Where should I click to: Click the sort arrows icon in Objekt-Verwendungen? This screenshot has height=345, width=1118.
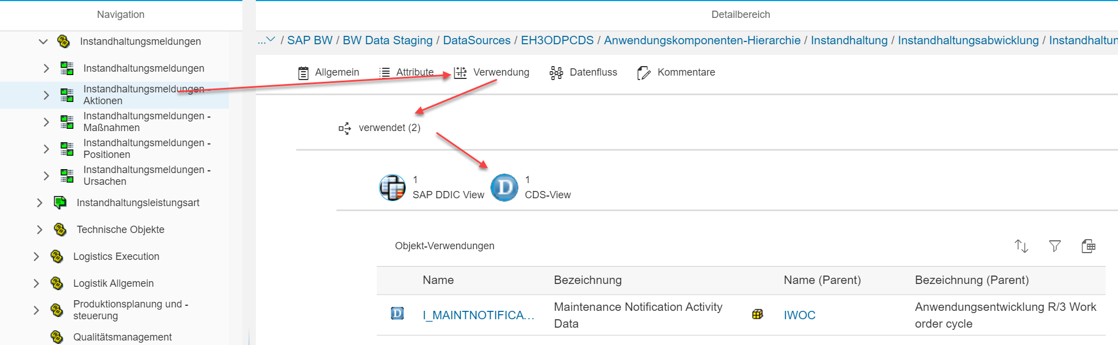click(x=1021, y=246)
